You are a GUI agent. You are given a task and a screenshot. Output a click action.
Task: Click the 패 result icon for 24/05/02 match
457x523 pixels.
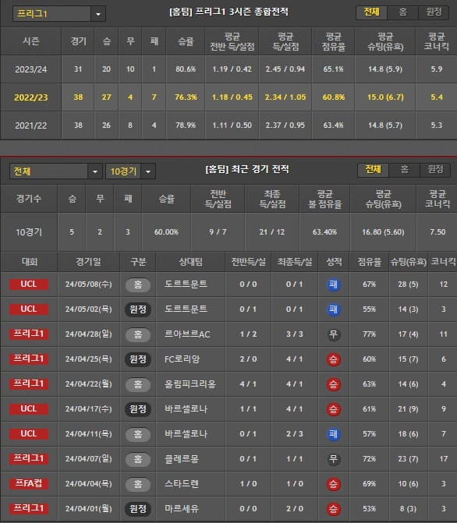coord(333,309)
